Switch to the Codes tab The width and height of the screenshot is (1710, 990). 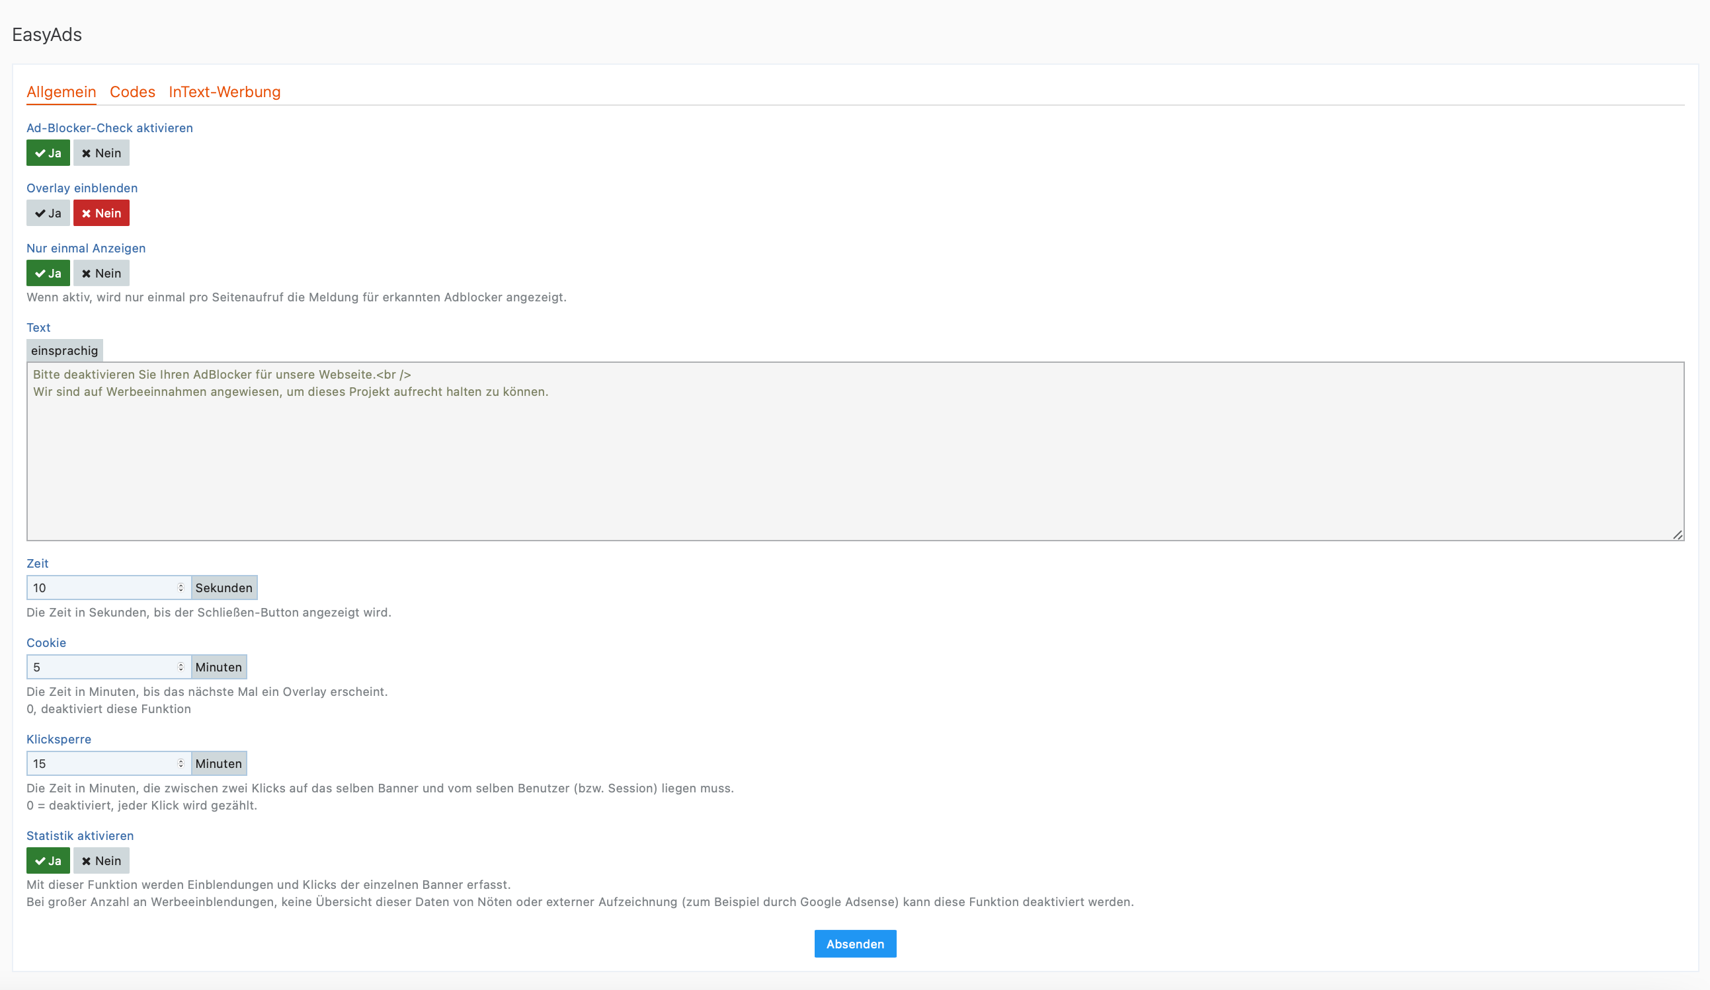click(x=132, y=93)
